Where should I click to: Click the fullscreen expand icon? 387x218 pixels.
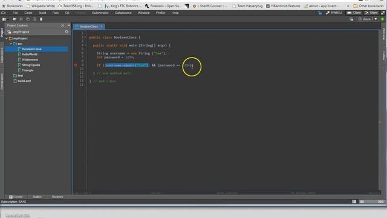click(x=383, y=13)
